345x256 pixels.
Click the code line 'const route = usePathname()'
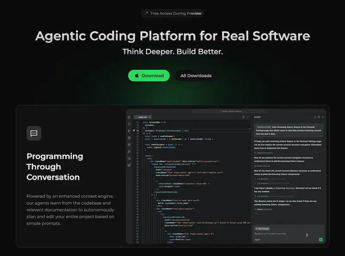point(160,136)
